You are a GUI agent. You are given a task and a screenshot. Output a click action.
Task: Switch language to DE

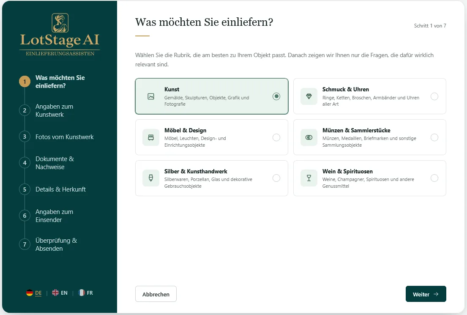pyautogui.click(x=38, y=293)
